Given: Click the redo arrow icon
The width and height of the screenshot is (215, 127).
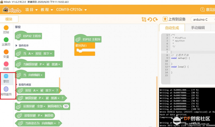Looking at the screenshot, I should [155, 19].
